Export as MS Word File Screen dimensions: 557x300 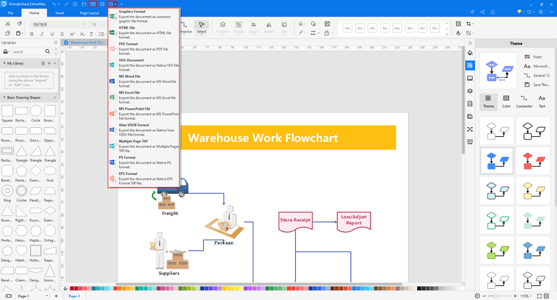click(x=144, y=81)
